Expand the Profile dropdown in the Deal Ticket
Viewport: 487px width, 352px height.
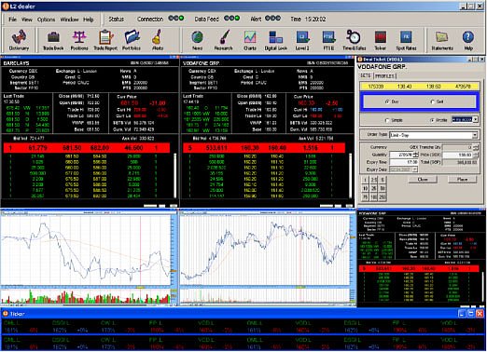coord(475,119)
